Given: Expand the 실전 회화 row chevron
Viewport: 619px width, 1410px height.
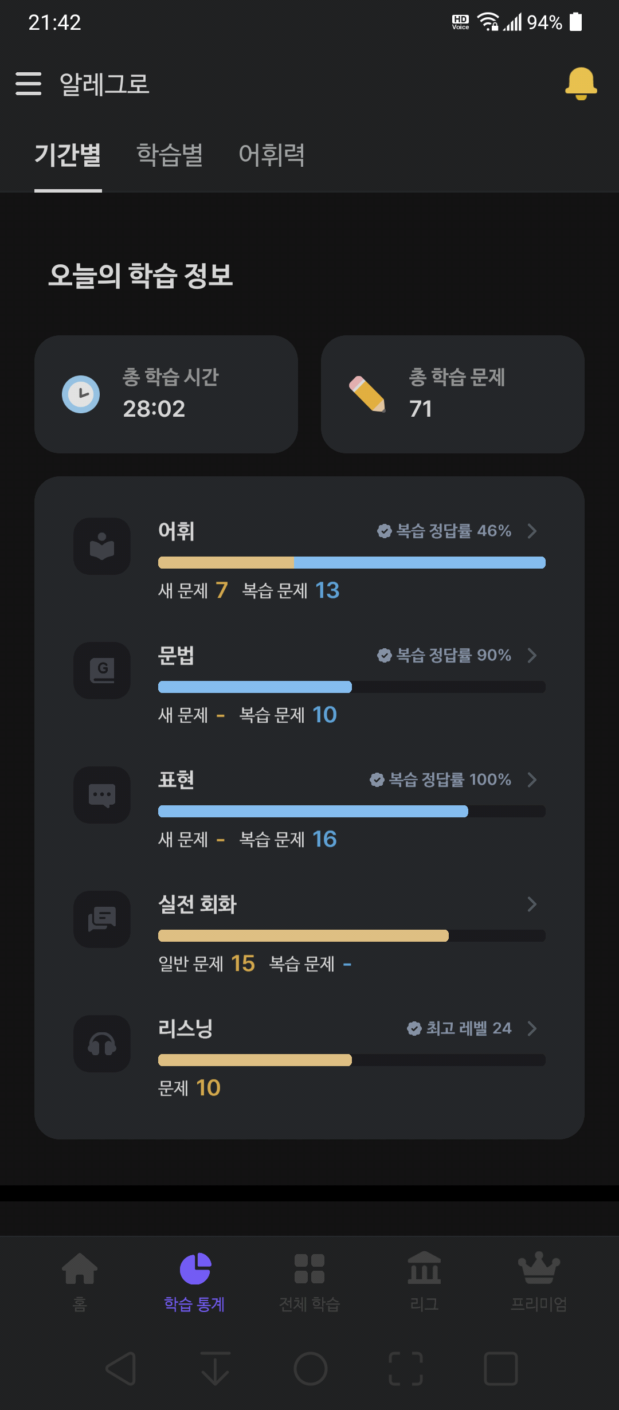Looking at the screenshot, I should 532,904.
